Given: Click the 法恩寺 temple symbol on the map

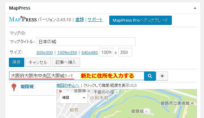Looking at the screenshot, I should tap(89, 91).
